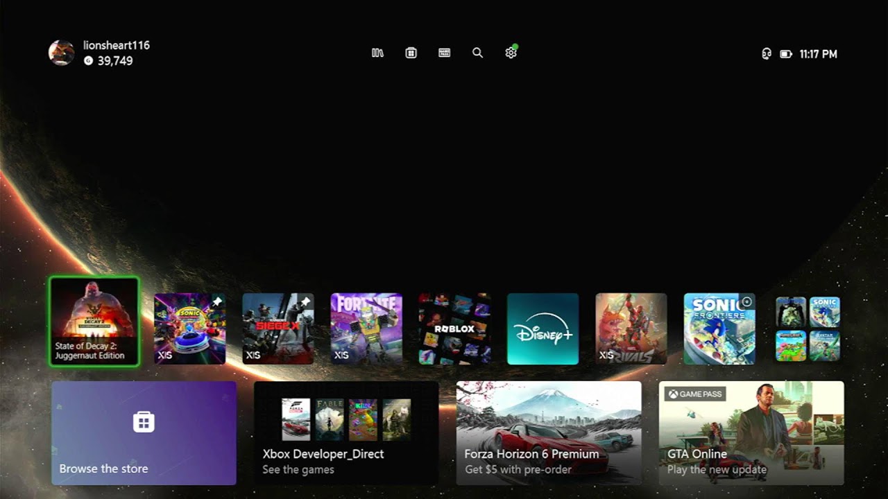Open the GTA Online Game Pass card
The width and height of the screenshot is (888, 499).
point(751,433)
